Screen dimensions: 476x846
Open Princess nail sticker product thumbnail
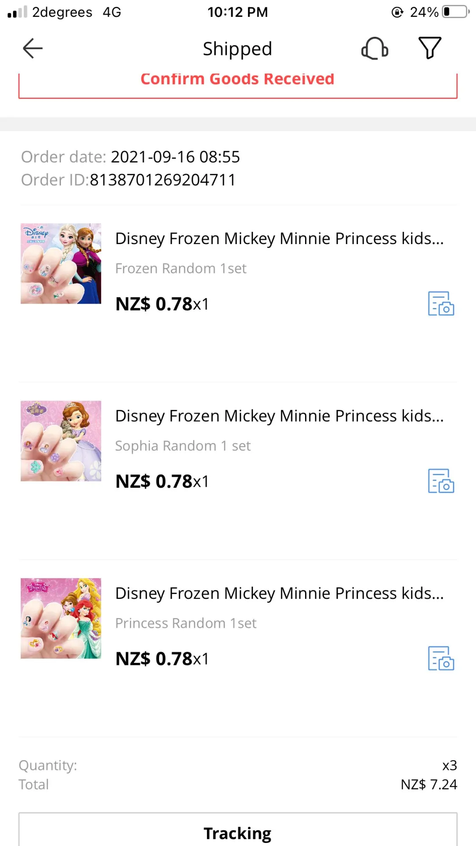point(61,618)
